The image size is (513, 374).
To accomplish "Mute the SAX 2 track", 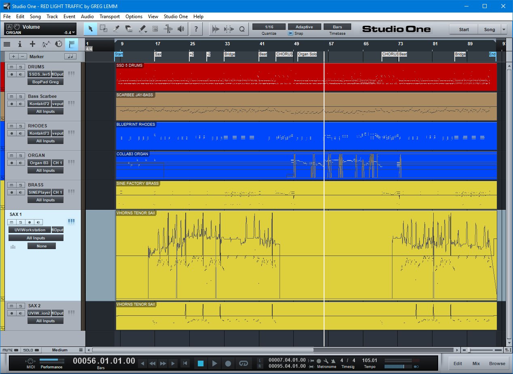I will click(x=12, y=306).
